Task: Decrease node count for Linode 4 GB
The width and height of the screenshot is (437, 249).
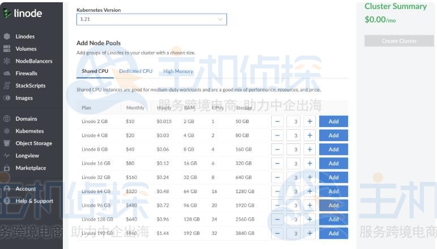Action: [277, 136]
